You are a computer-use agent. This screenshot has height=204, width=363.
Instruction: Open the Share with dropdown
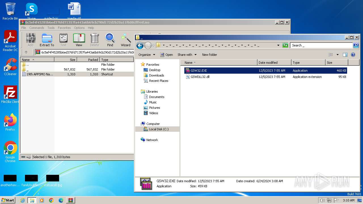(x=187, y=55)
